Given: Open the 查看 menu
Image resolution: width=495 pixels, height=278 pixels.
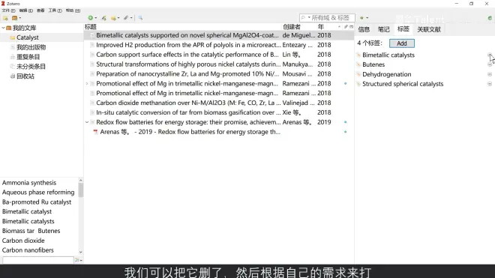Looking at the screenshot, I should [40, 10].
